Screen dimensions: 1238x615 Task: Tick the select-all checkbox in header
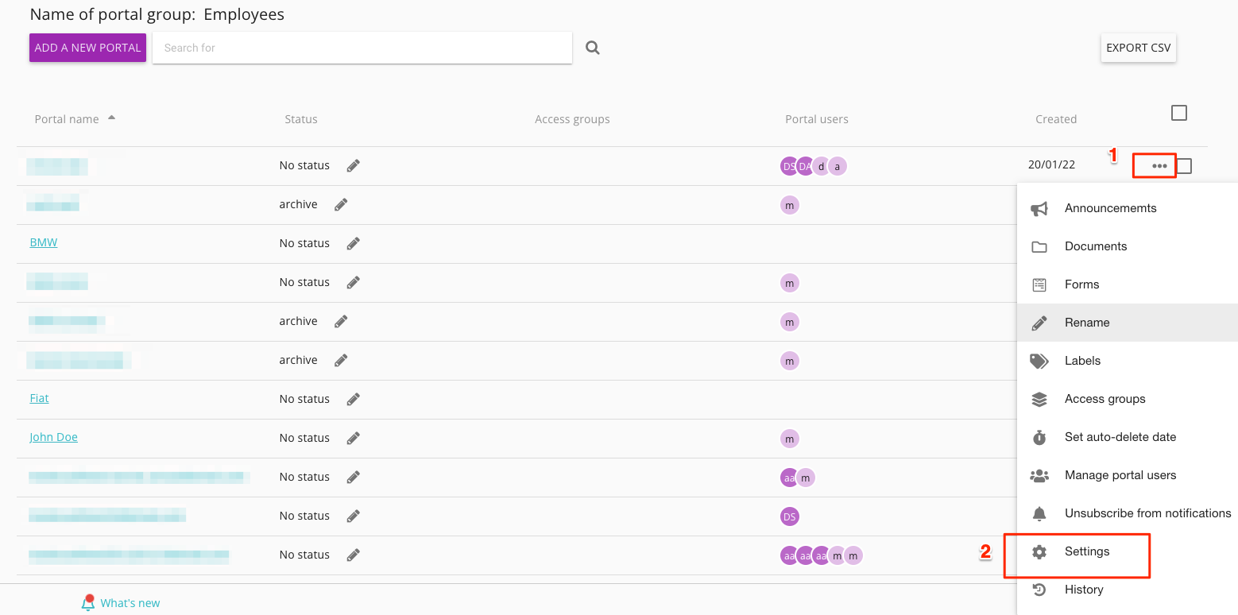pyautogui.click(x=1179, y=113)
